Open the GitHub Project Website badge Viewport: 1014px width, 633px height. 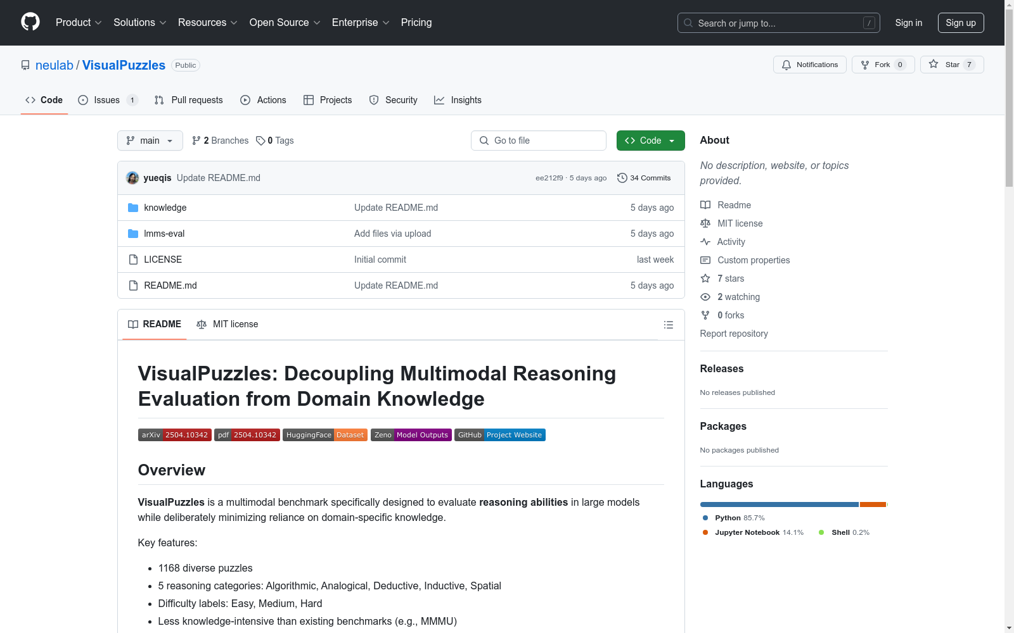[500, 435]
